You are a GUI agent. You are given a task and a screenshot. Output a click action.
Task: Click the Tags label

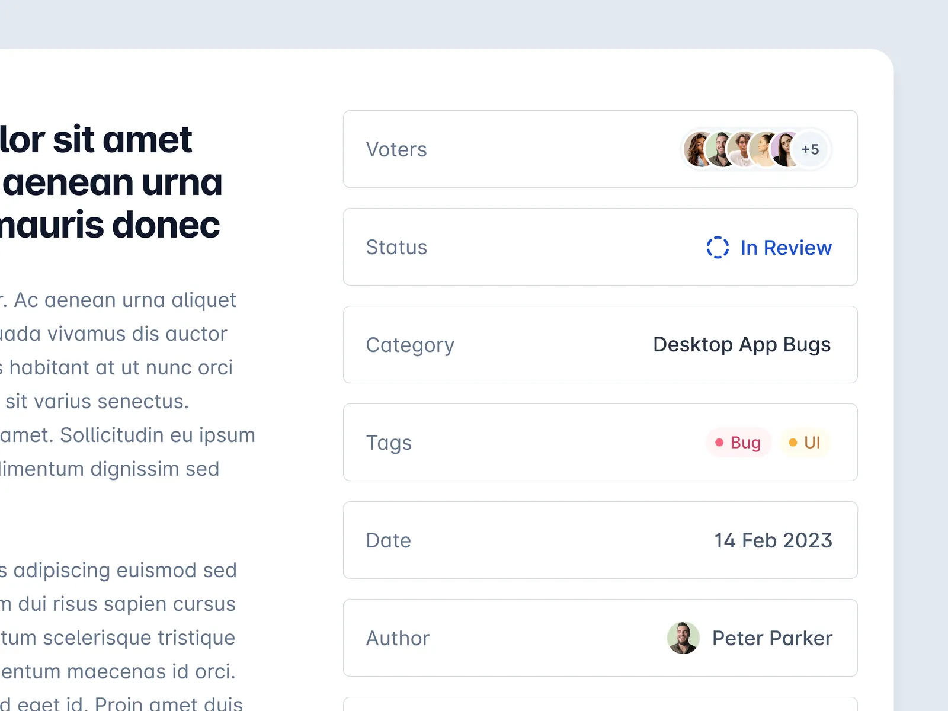pyautogui.click(x=389, y=443)
